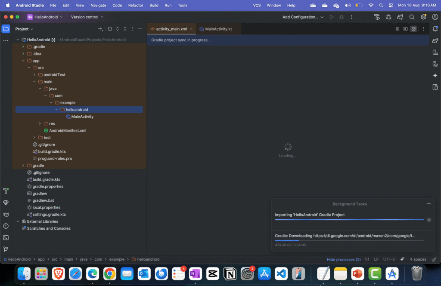Switch editor to Code-only view

click(397, 29)
